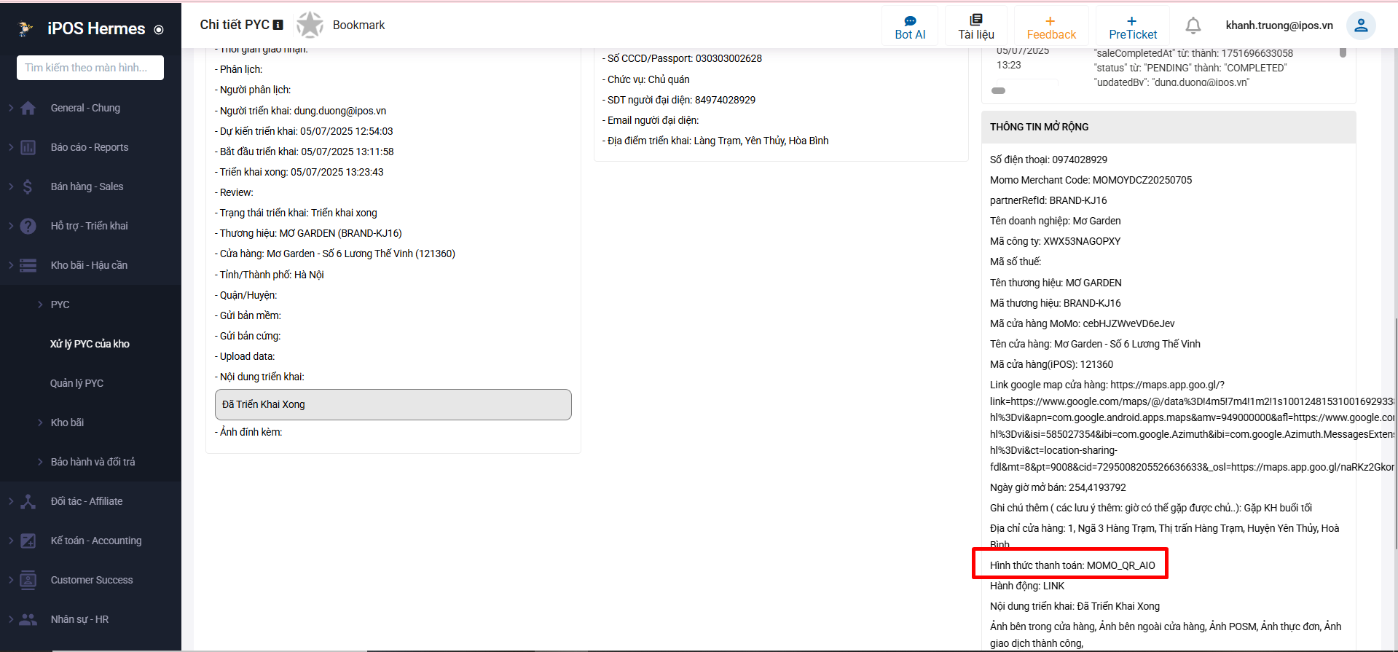Click the Cửa hàng Mơ Garden (121360) line
Image resolution: width=1398 pixels, height=652 pixels.
(x=335, y=254)
